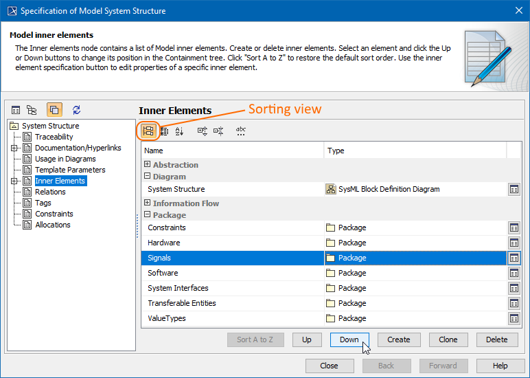Click the refresh icon above the tree
This screenshot has height=378, width=530.
coord(76,110)
